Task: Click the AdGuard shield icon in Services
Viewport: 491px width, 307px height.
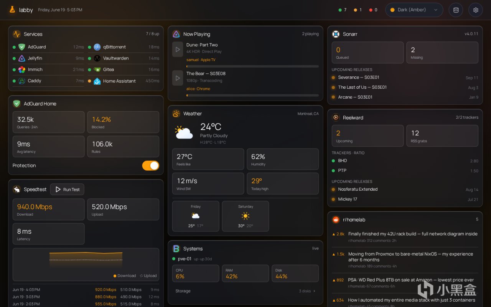Action: [22, 47]
